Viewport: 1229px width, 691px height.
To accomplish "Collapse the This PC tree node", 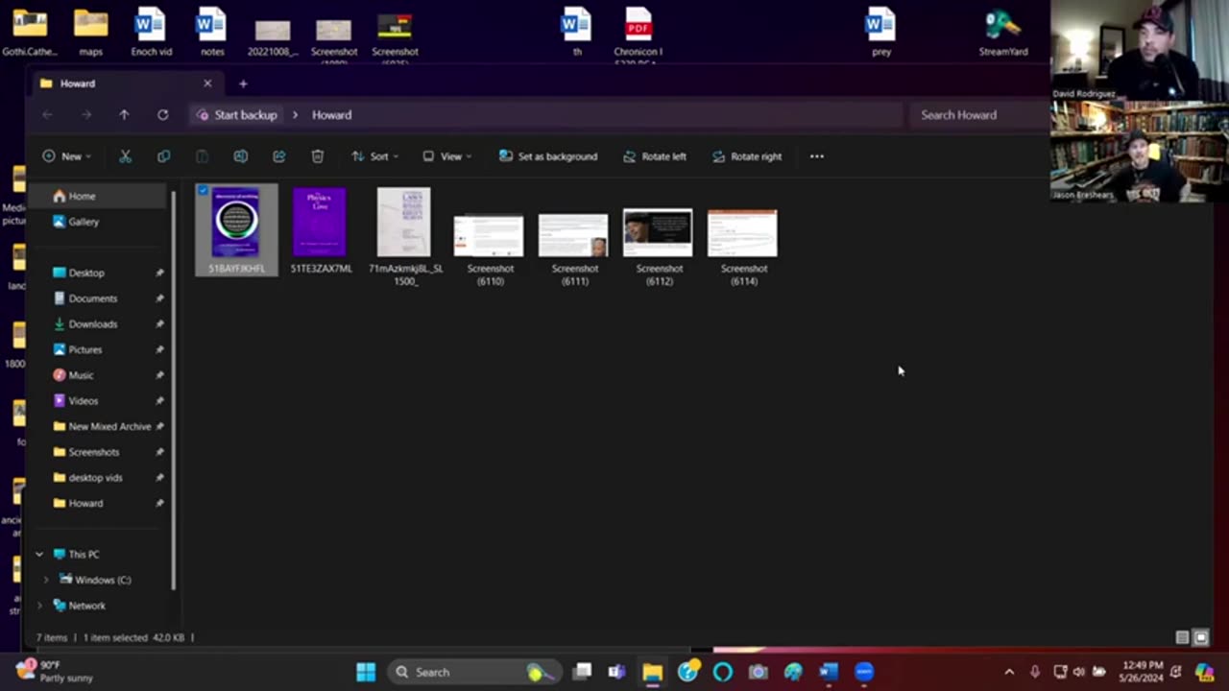I will [x=39, y=555].
